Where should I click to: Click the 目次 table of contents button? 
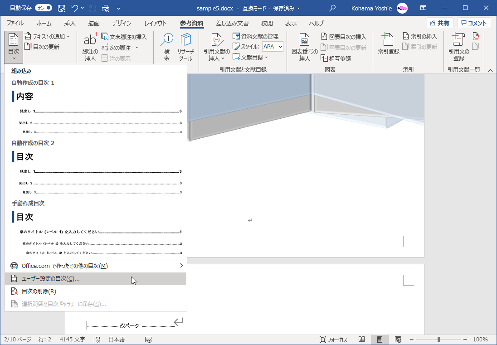[14, 47]
